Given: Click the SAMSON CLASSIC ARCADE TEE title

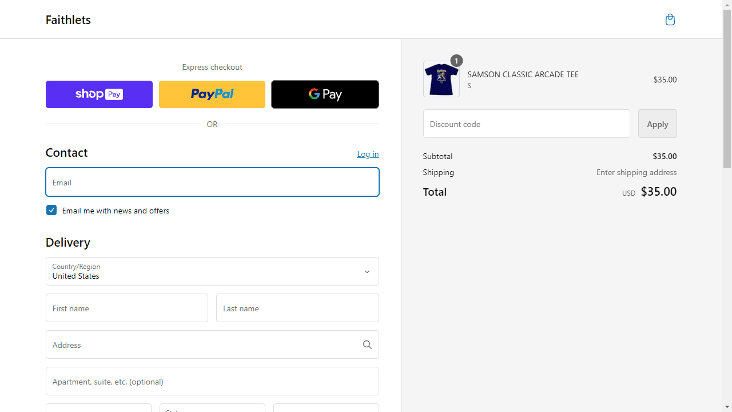Looking at the screenshot, I should (x=523, y=74).
